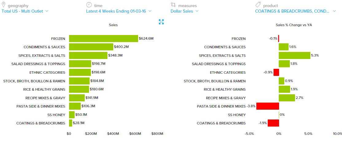Click the expand chart fullscreen icon
This screenshot has width=342, height=141.
161,22
